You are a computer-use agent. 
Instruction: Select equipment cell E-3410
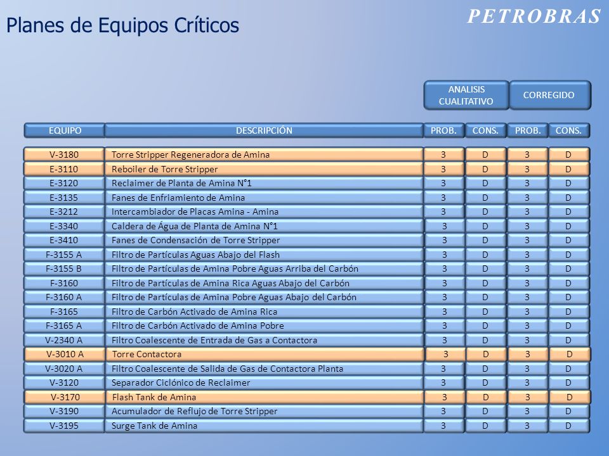coord(64,240)
